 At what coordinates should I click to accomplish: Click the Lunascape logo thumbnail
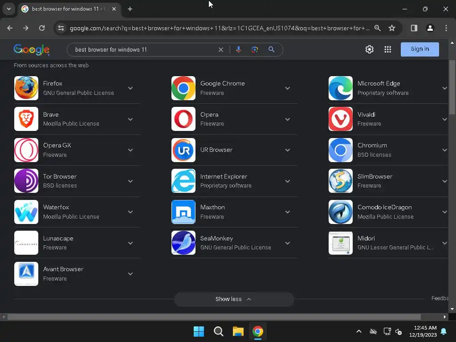(26, 243)
